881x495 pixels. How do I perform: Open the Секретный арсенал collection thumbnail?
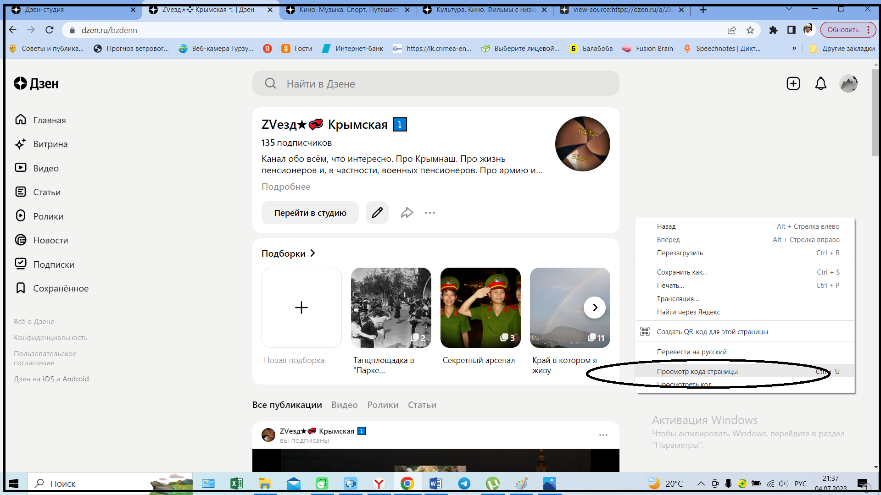(480, 308)
